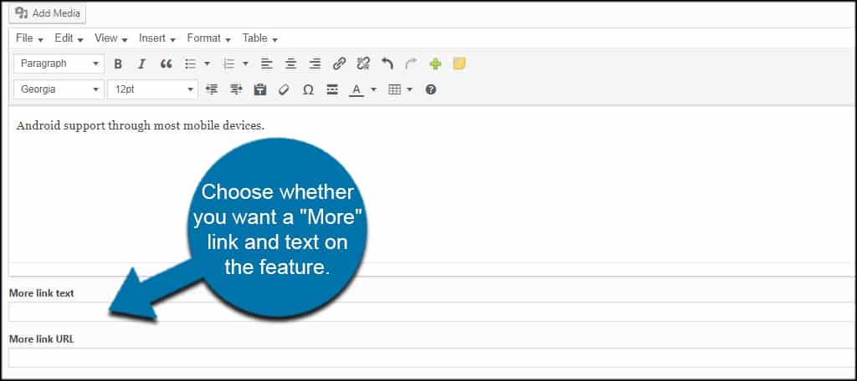Viewport: 857px width, 381px height.
Task: Insert or edit a link
Action: (x=339, y=63)
